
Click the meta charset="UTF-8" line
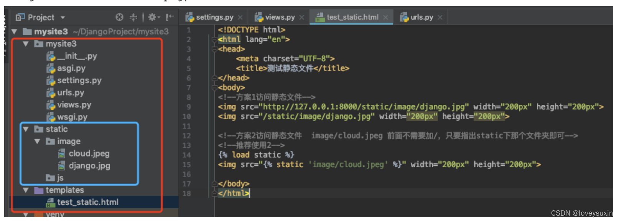pyautogui.click(x=285, y=59)
